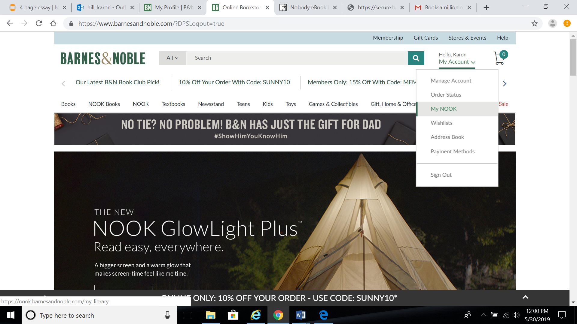Click the taskbar microphone icon
577x324 pixels.
pyautogui.click(x=168, y=315)
